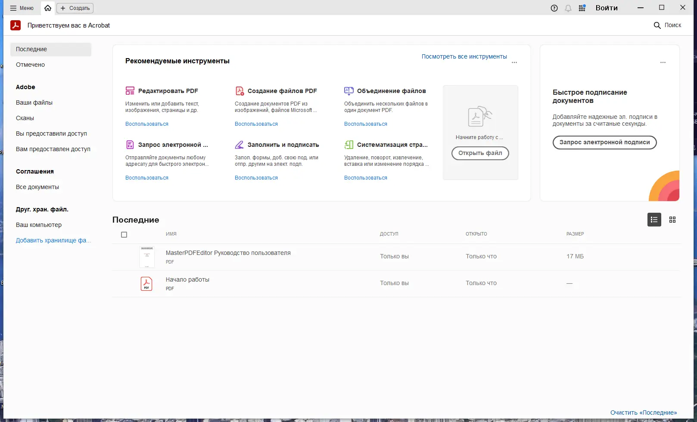The width and height of the screenshot is (697, 422).
Task: Click Добавить хранилище файлов link
Action: tap(53, 240)
